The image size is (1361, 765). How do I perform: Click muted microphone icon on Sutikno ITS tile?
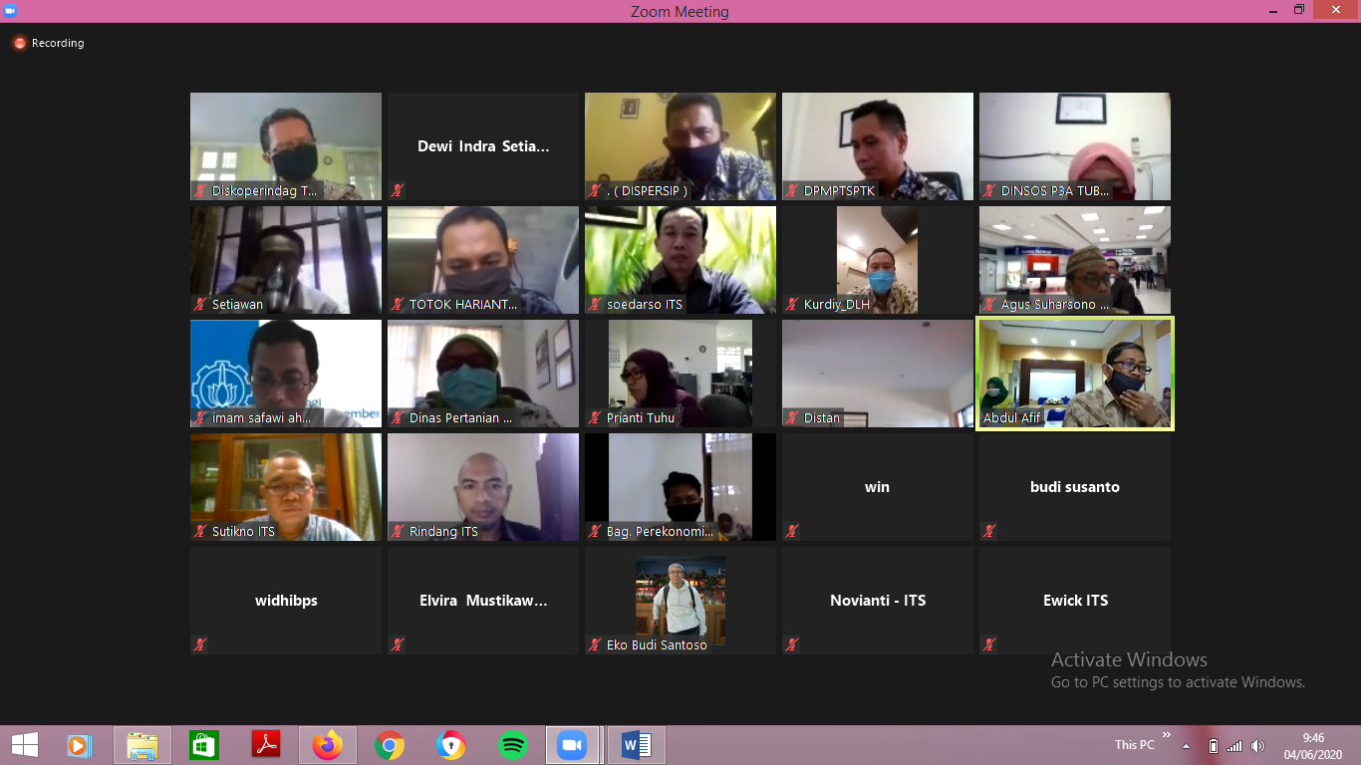pyautogui.click(x=200, y=532)
